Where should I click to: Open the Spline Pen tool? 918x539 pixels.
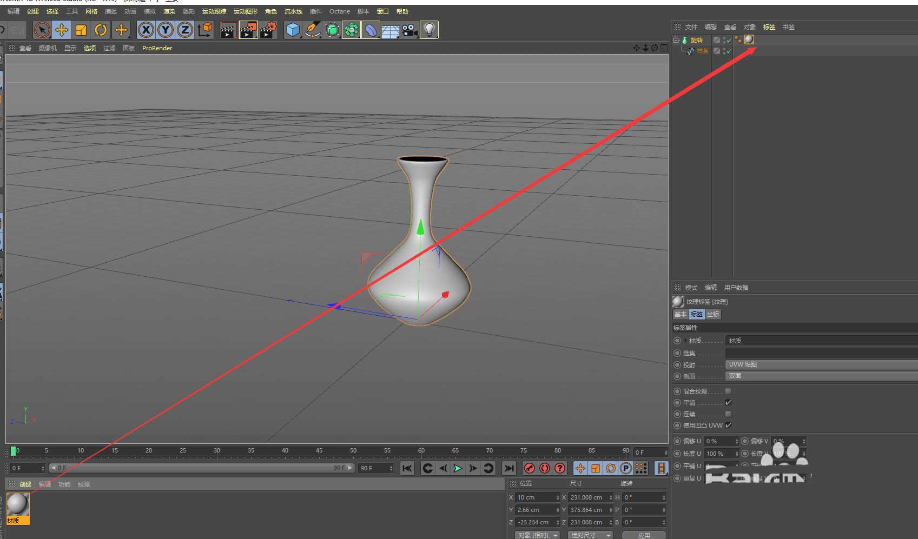tap(312, 30)
